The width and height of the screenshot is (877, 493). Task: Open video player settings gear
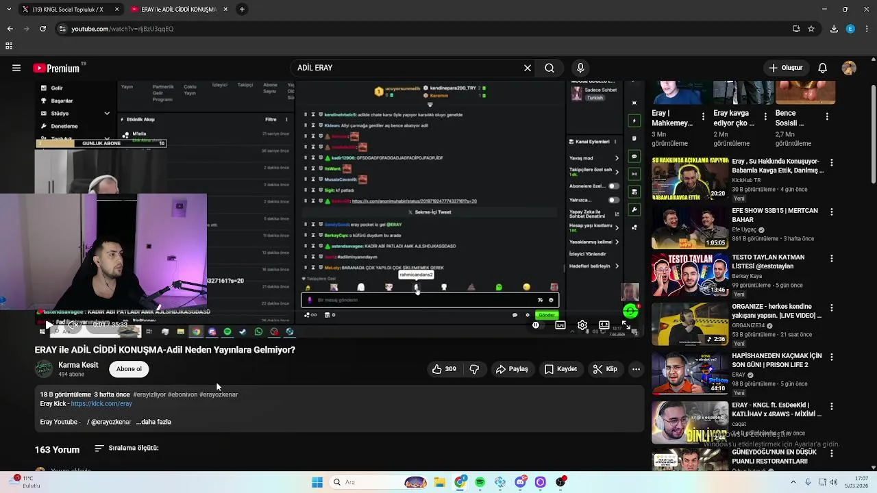(x=582, y=325)
